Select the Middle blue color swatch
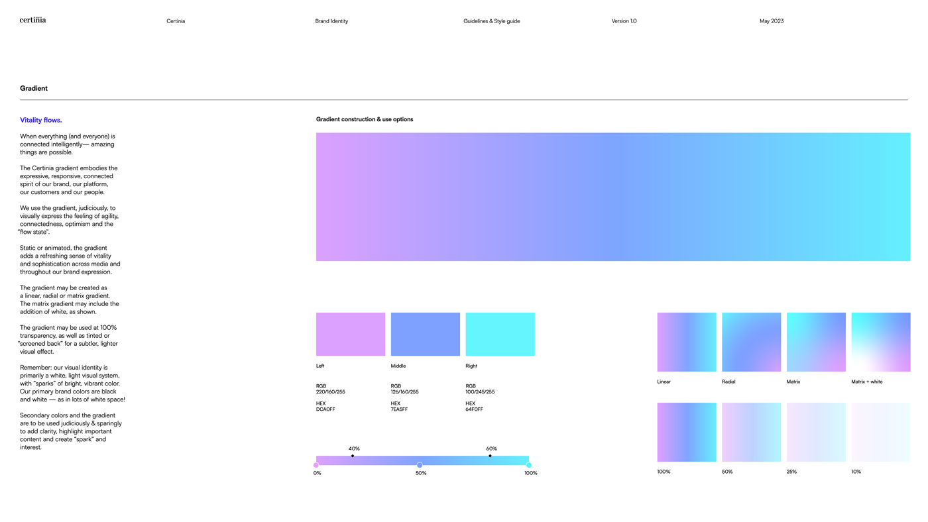 tap(426, 334)
